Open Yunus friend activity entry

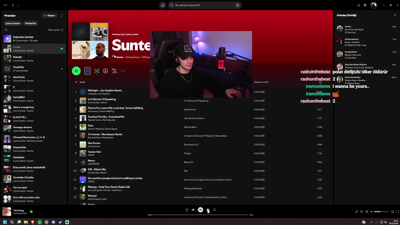click(x=366, y=29)
